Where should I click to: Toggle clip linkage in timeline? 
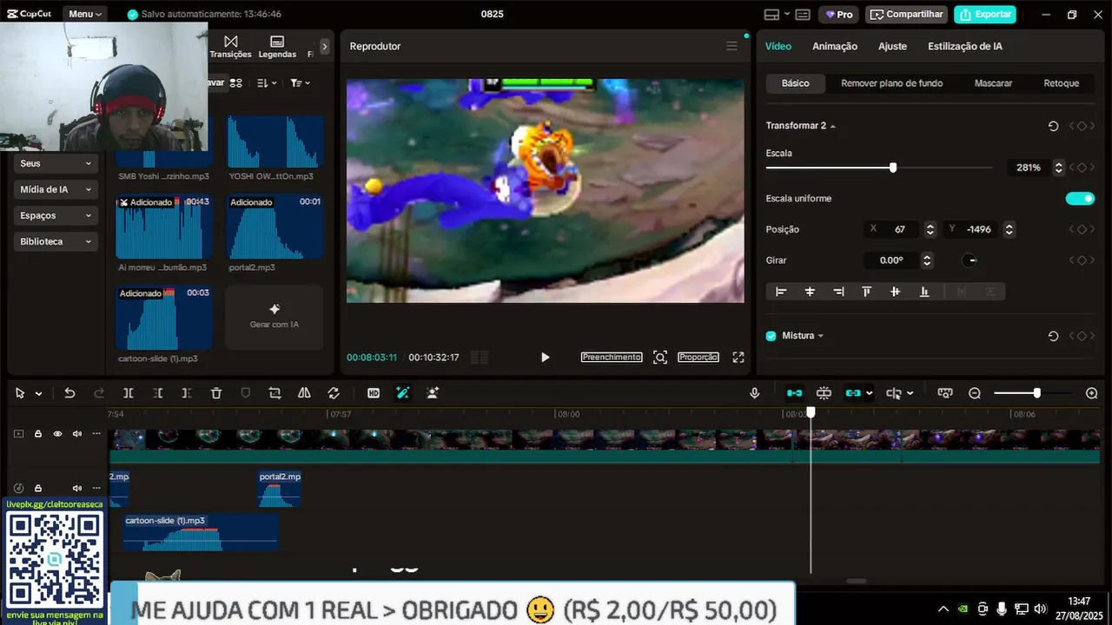pos(853,393)
